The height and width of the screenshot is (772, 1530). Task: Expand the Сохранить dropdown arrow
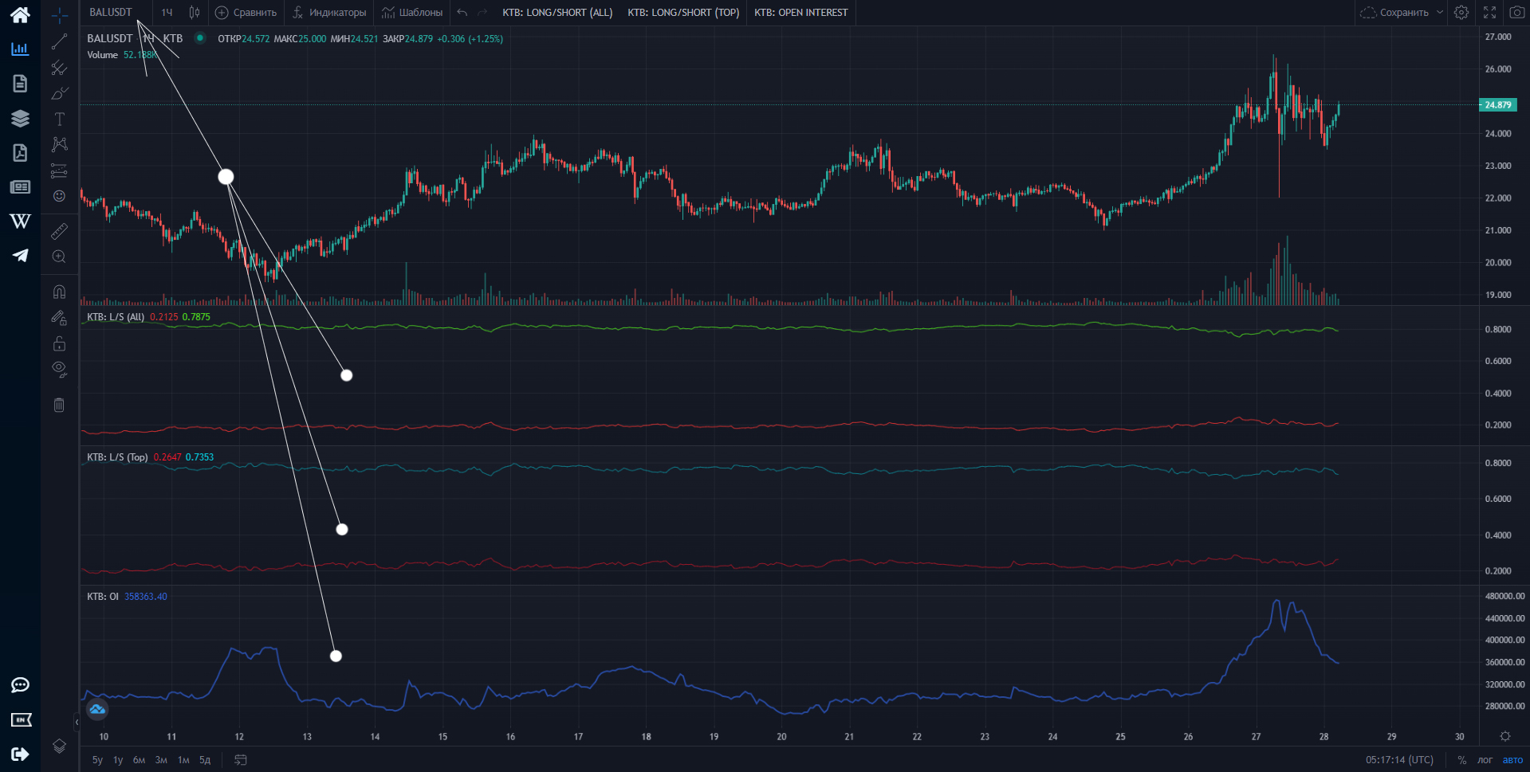click(1440, 13)
